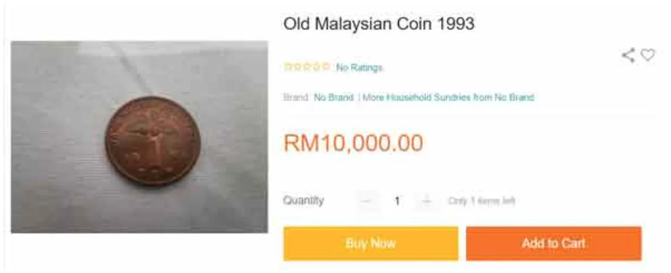671x273 pixels.
Task: Click the second rating star
Action: tap(297, 67)
